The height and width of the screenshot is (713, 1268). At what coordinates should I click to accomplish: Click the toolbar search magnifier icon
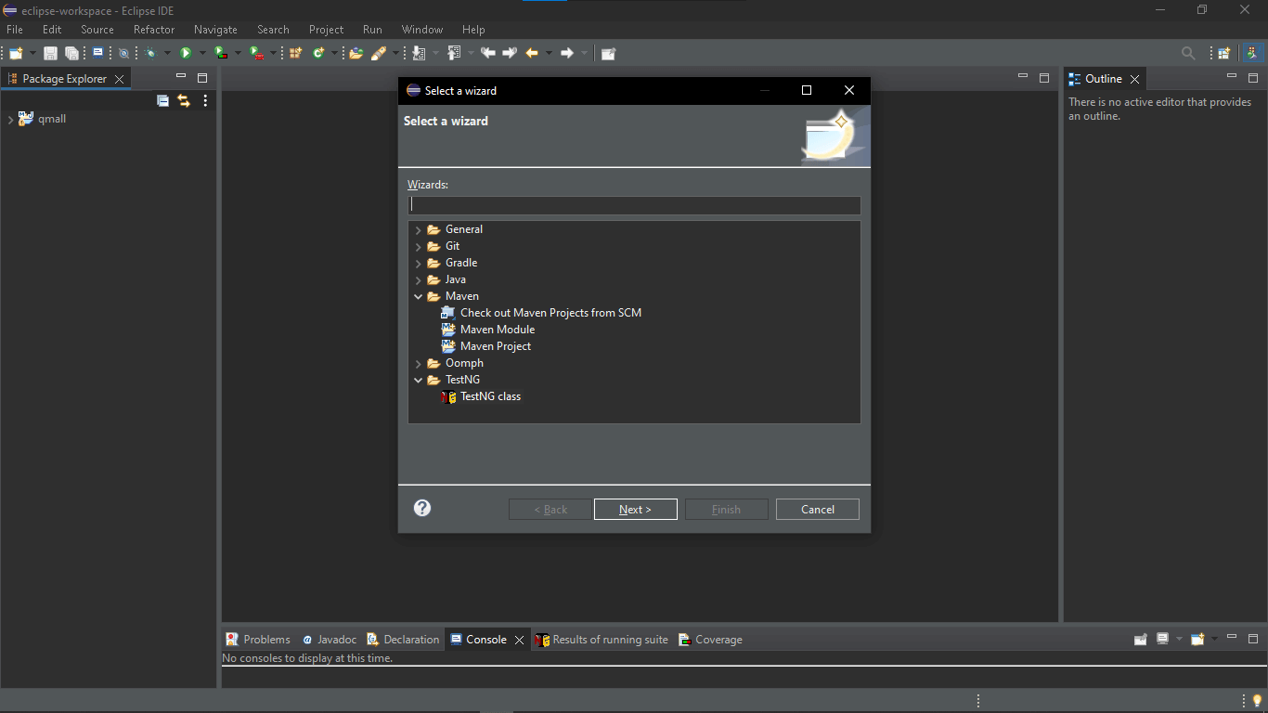pyautogui.click(x=1188, y=53)
